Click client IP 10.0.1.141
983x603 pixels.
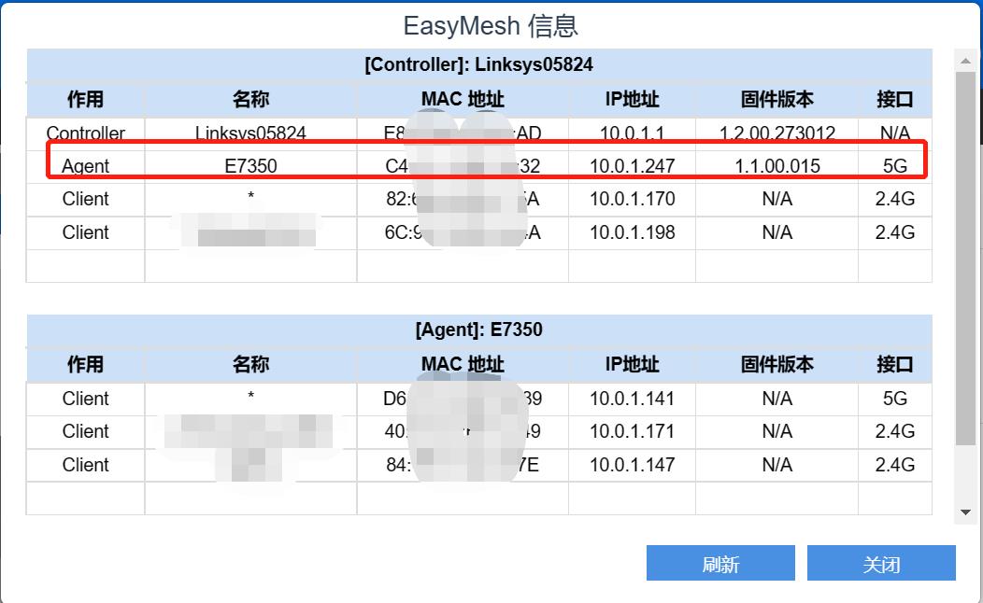click(x=632, y=399)
